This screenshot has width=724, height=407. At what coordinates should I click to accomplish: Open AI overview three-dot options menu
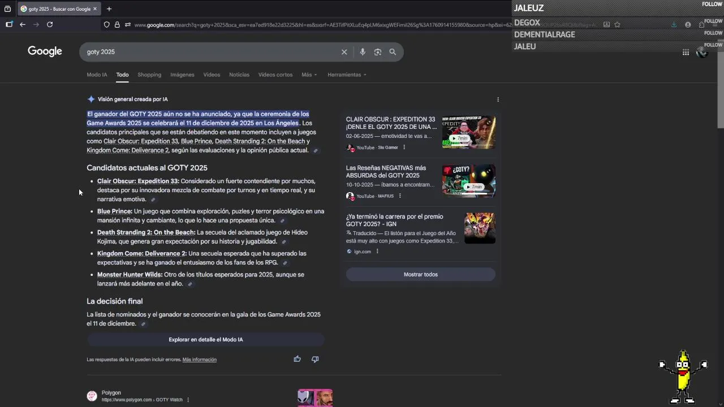coord(498,99)
